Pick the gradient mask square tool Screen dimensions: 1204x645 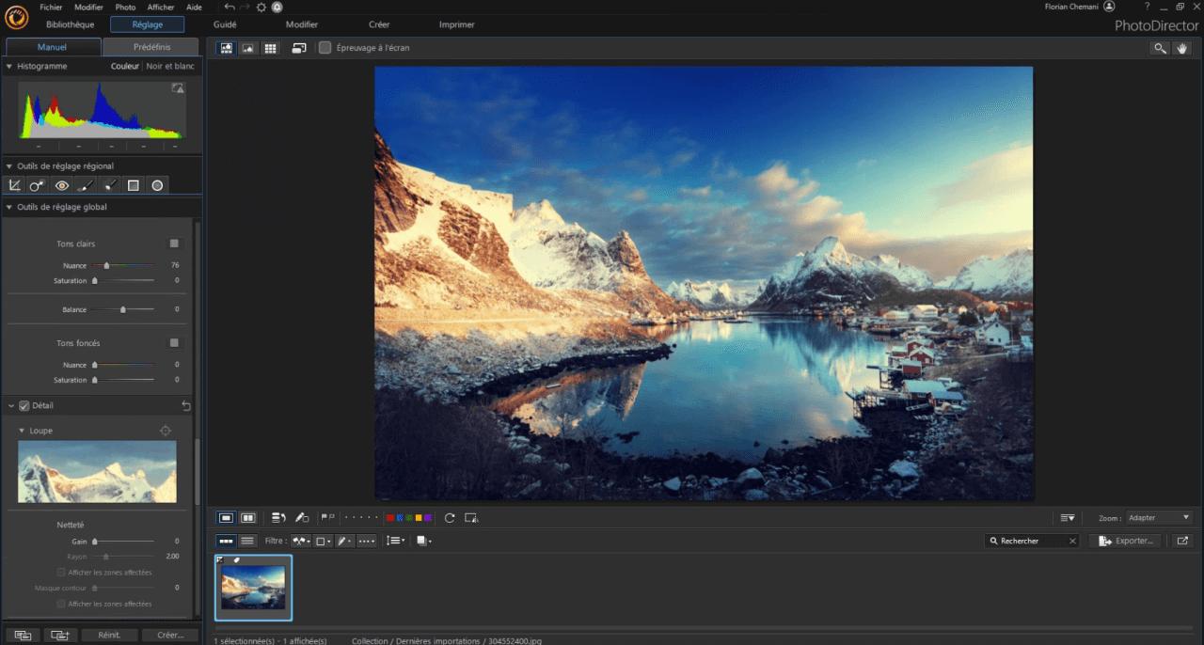tap(134, 185)
